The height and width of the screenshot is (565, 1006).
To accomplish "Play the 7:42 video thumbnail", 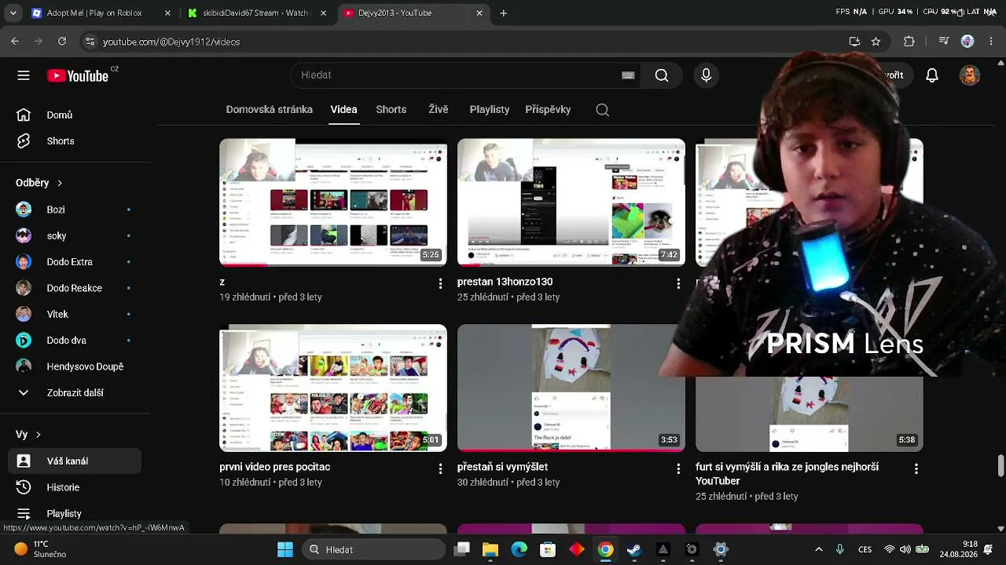I will tap(571, 202).
